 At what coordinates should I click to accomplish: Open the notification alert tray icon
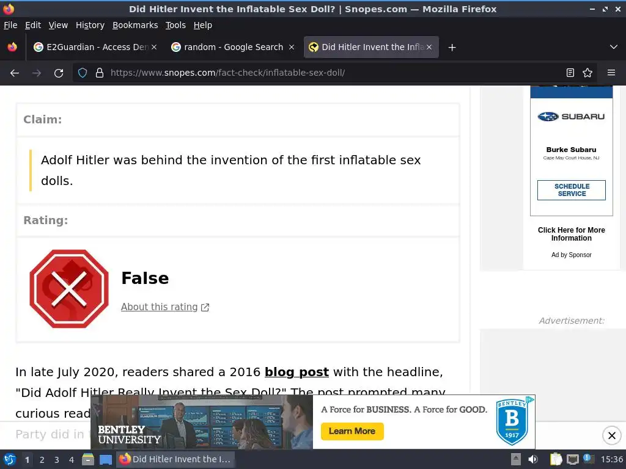tap(588, 459)
